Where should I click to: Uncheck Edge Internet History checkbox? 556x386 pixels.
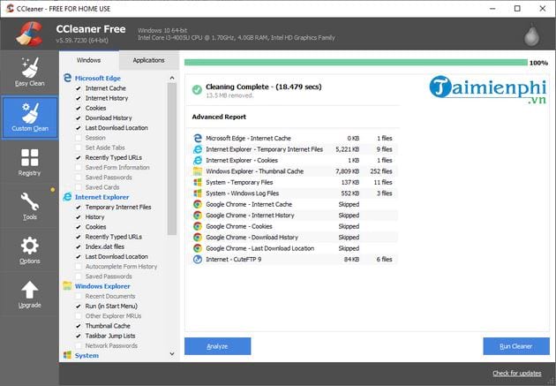(x=79, y=98)
